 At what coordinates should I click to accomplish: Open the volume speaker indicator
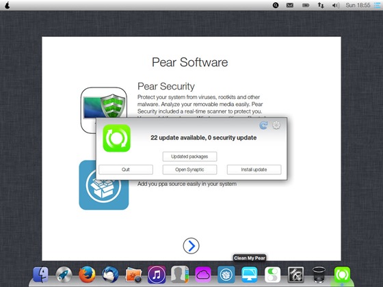click(x=336, y=5)
